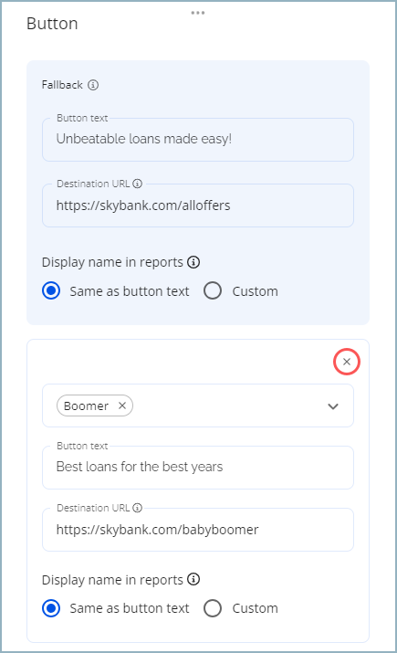397x653 pixels.
Task: Select Fallback 'Custom' display name radio
Action: point(213,290)
